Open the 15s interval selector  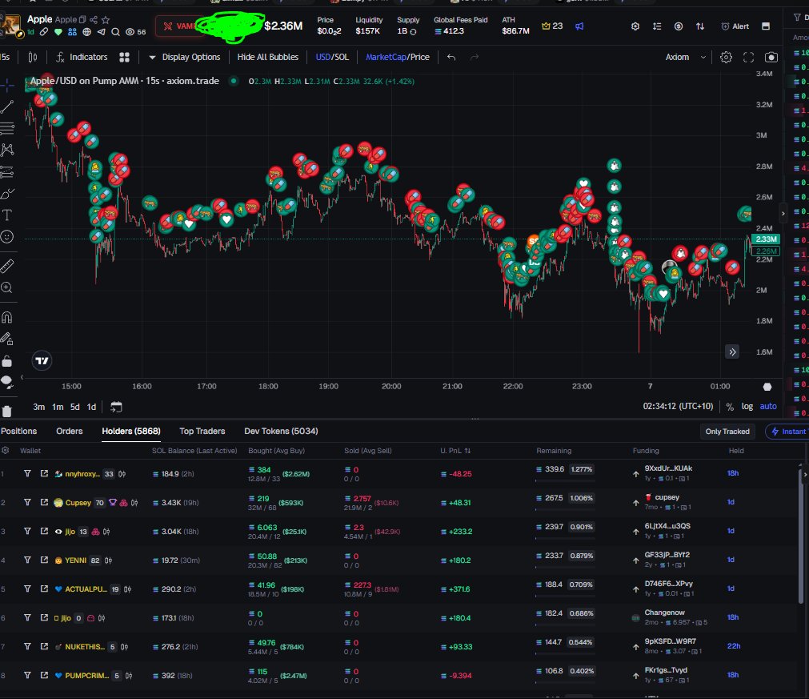[5, 58]
